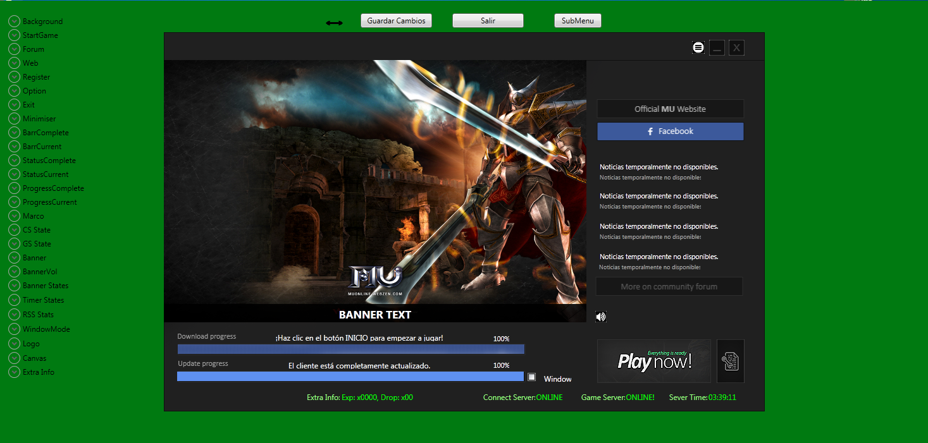Expand the Web section chevron

(x=14, y=63)
